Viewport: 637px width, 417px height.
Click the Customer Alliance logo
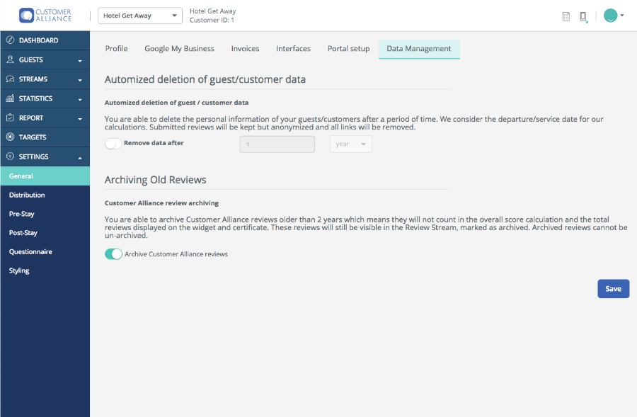point(45,16)
